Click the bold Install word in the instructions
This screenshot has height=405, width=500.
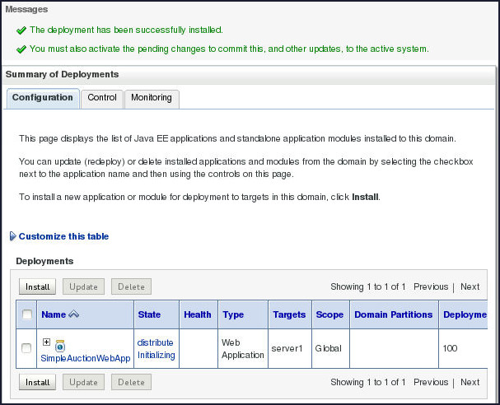(365, 197)
